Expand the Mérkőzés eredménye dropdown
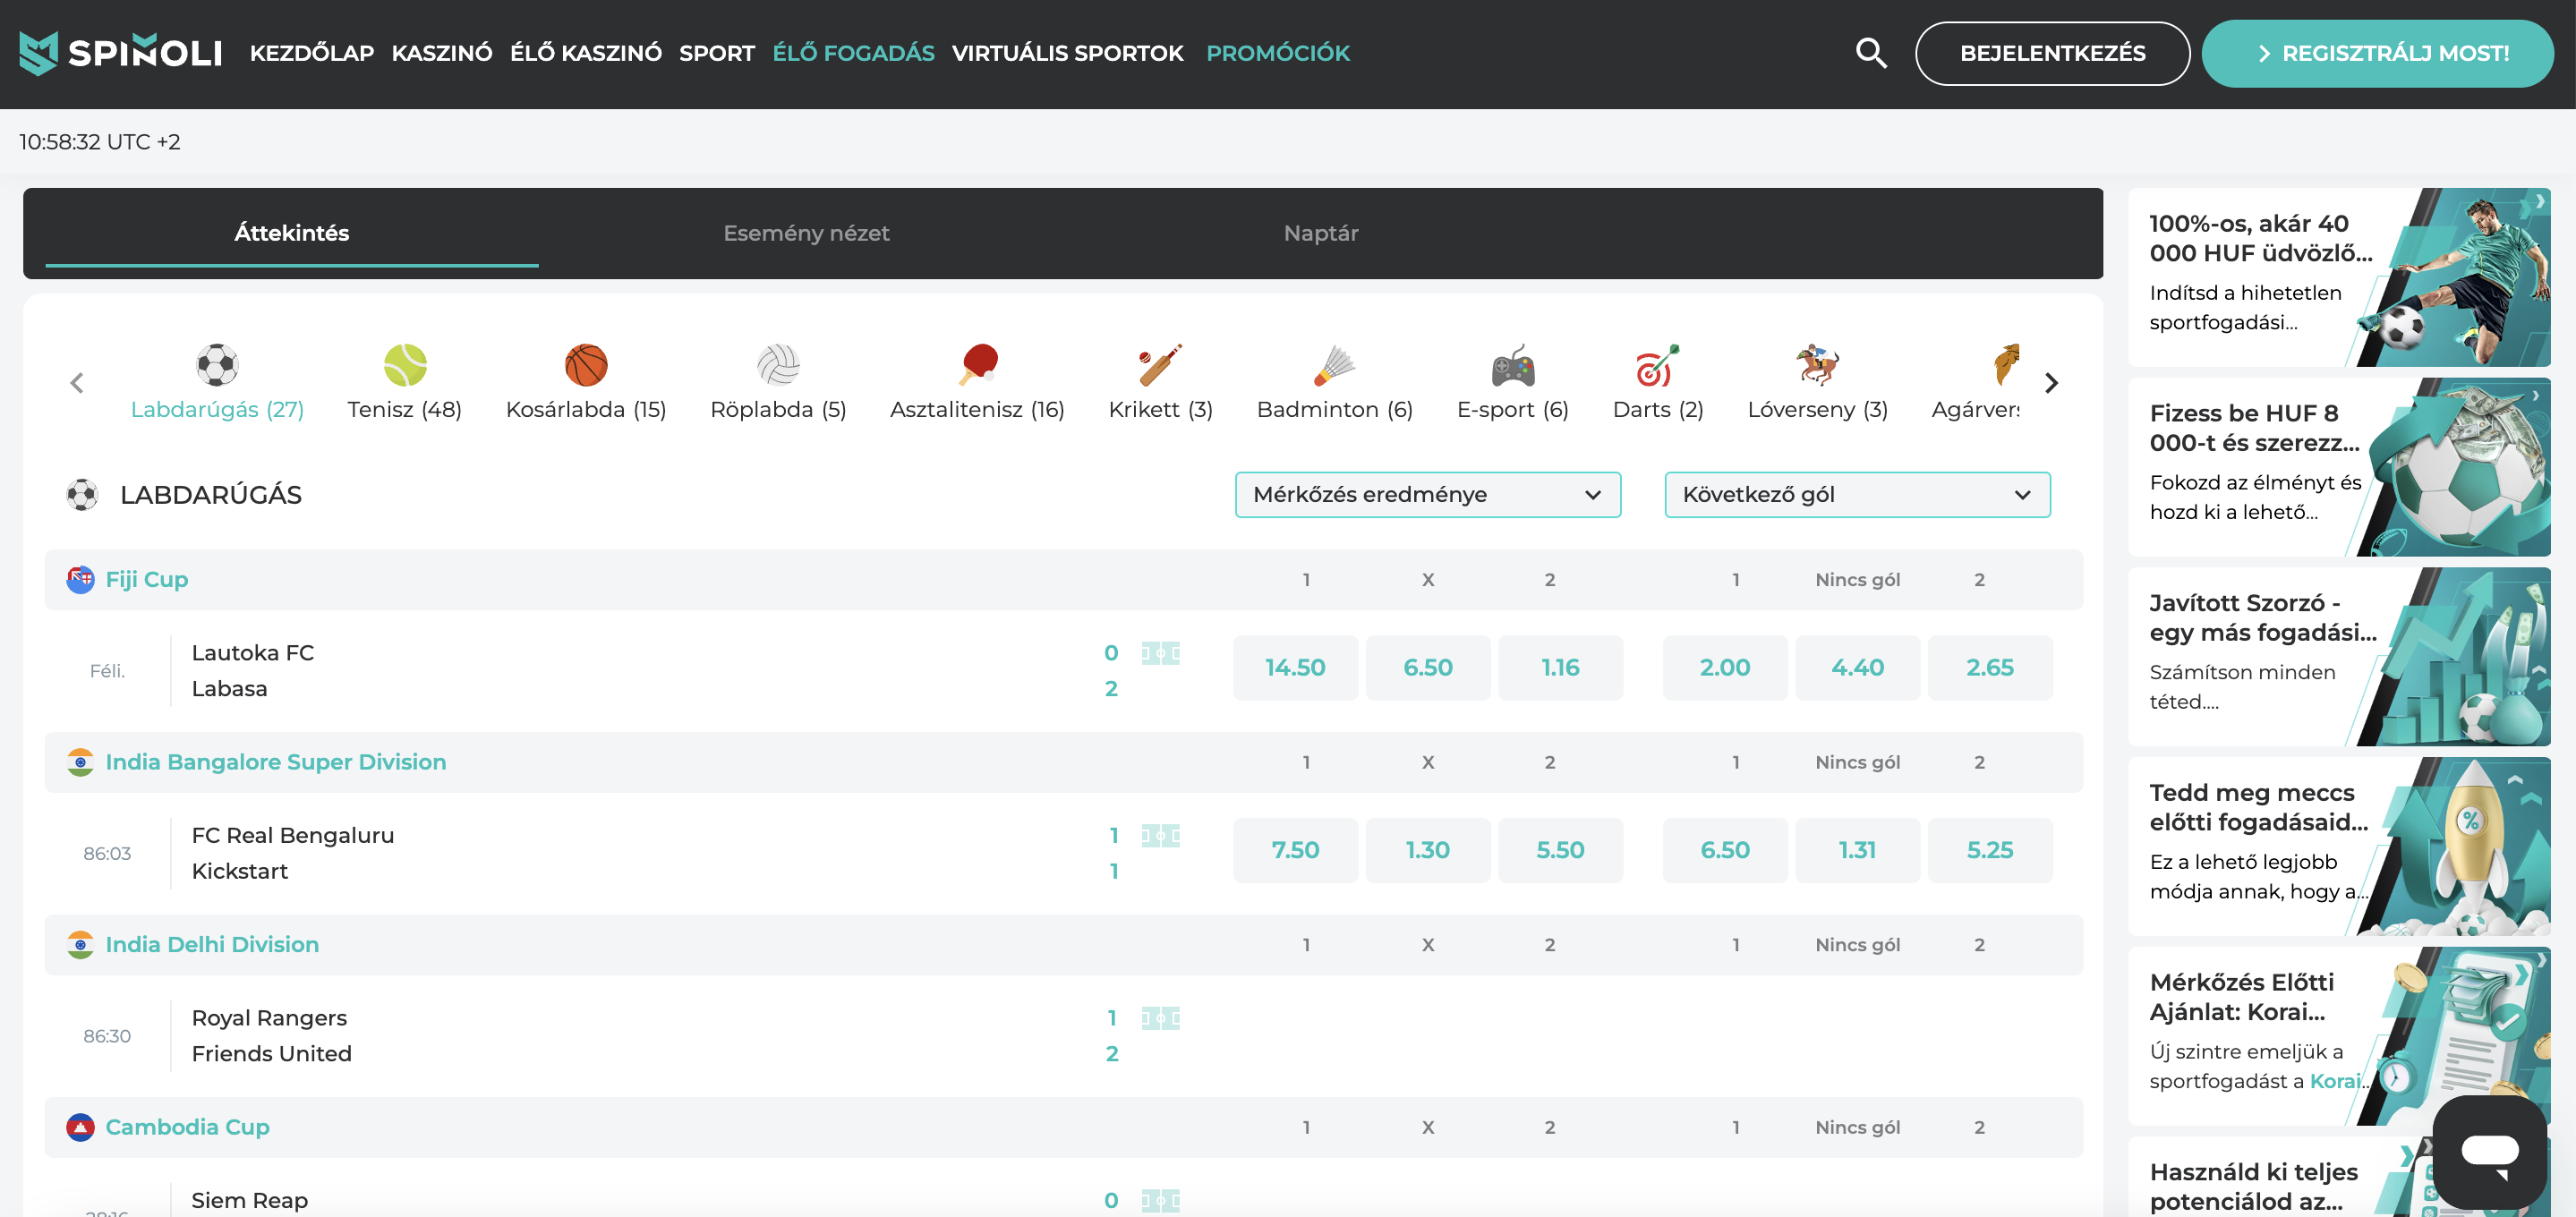This screenshot has height=1217, width=2576. (1427, 495)
